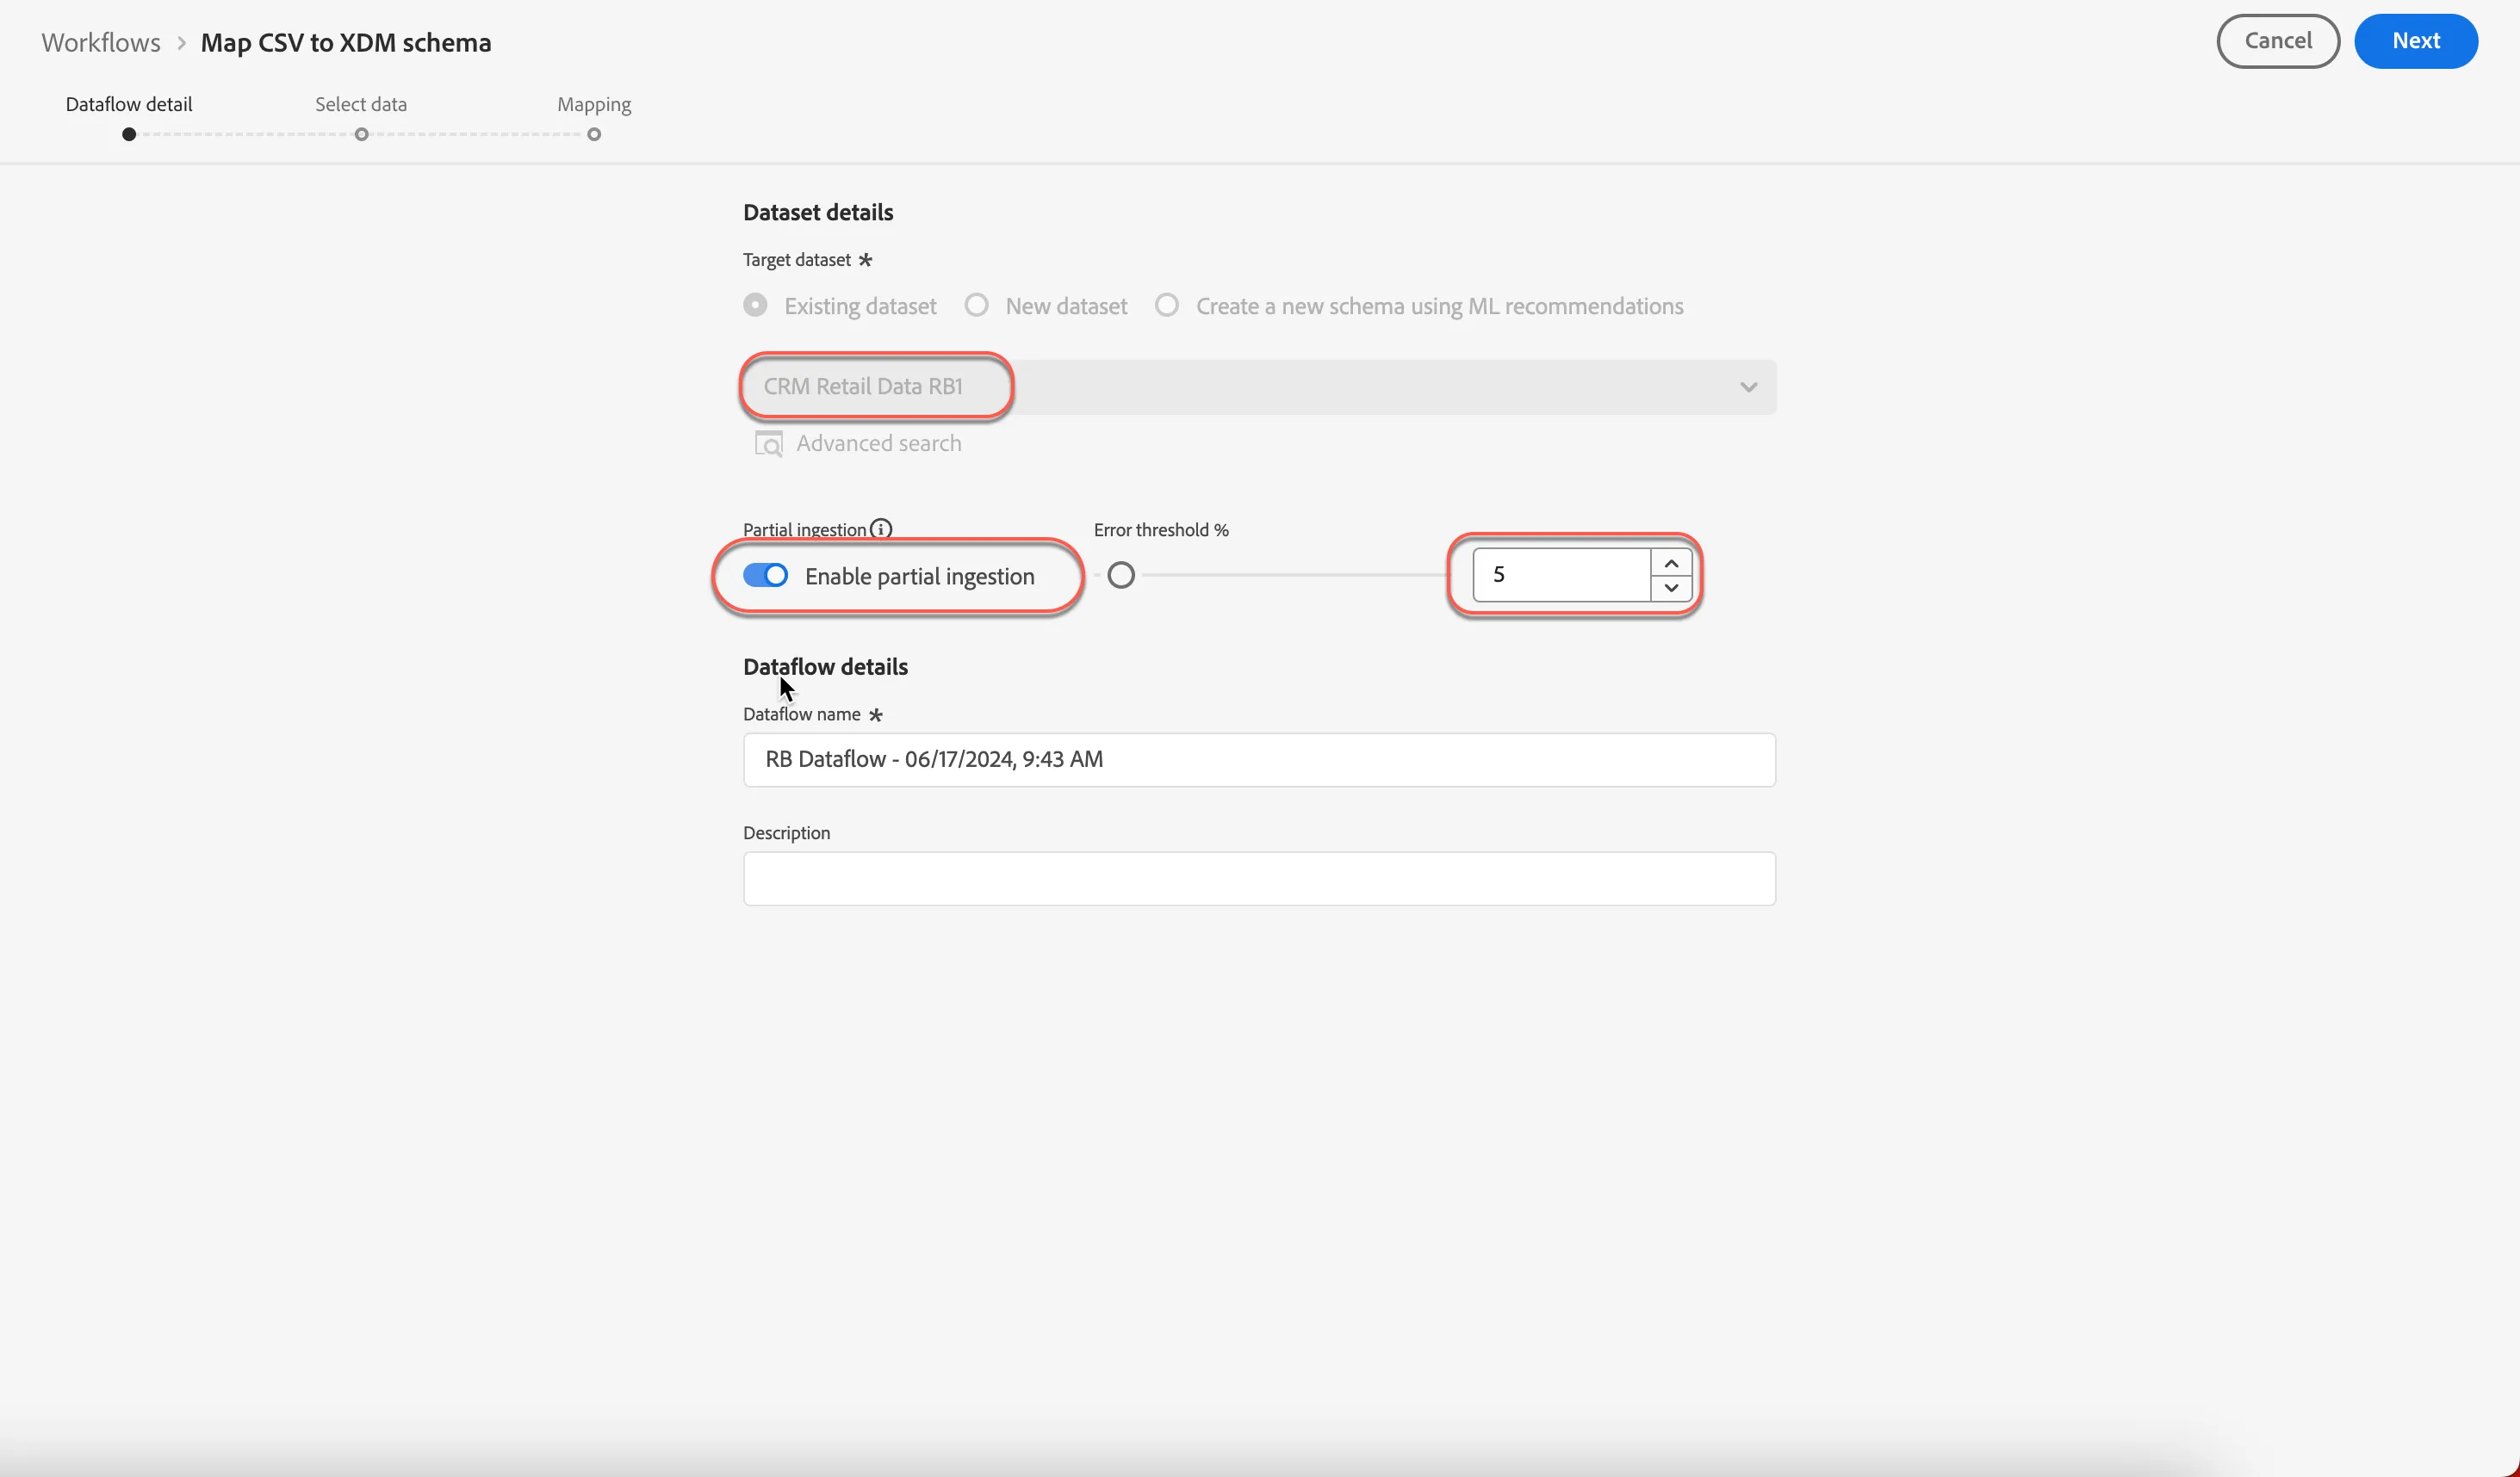Image resolution: width=2520 pixels, height=1477 pixels.
Task: Click the Dataset details heading
Action: tap(818, 212)
